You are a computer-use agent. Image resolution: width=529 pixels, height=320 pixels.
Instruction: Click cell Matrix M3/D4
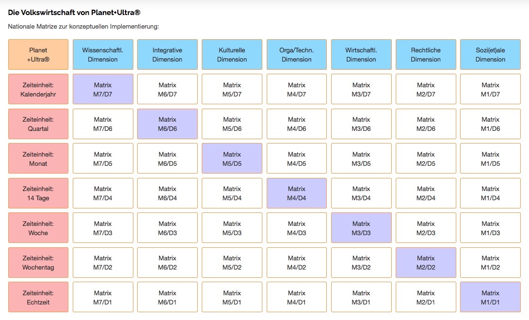(361, 193)
